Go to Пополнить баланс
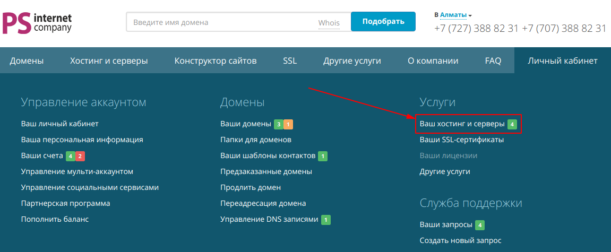This screenshot has width=611, height=252. [x=55, y=219]
